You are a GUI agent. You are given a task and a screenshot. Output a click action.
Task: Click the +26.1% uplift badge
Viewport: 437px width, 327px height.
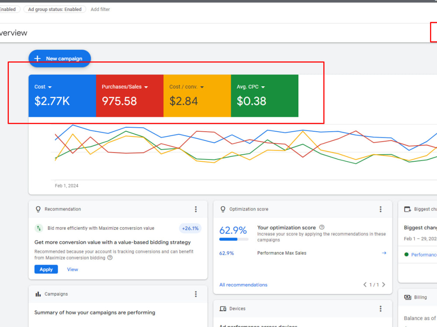tap(190, 228)
